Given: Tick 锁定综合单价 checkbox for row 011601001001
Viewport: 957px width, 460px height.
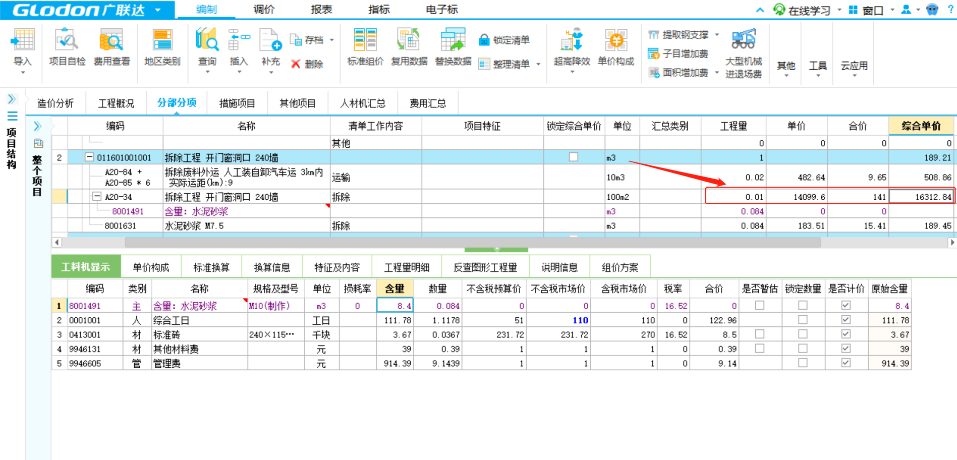Looking at the screenshot, I should click(x=574, y=157).
